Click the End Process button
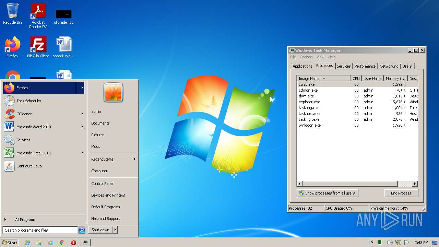439x247 pixels. 401,193
